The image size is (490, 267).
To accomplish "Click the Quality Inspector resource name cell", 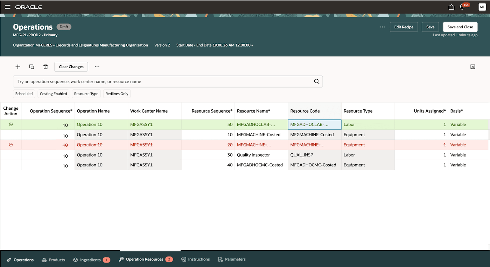I will click(x=261, y=155).
